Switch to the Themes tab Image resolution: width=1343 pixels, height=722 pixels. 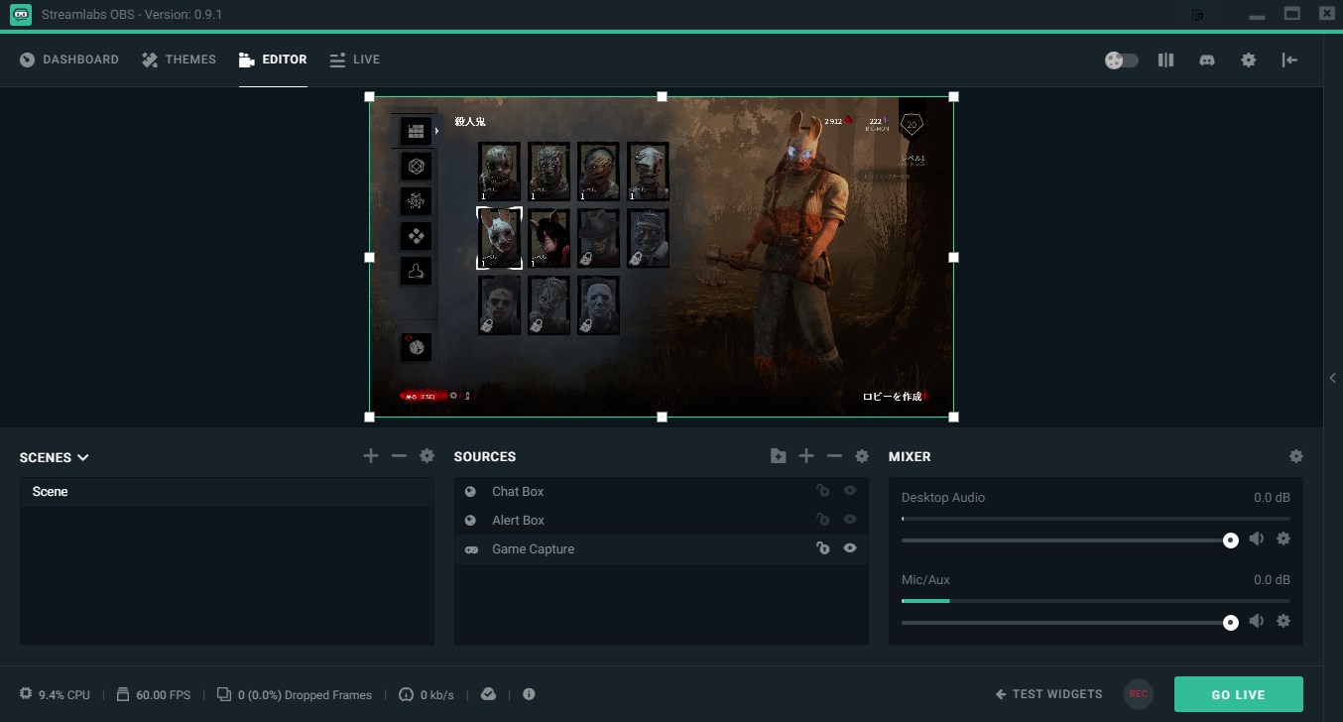pos(179,60)
